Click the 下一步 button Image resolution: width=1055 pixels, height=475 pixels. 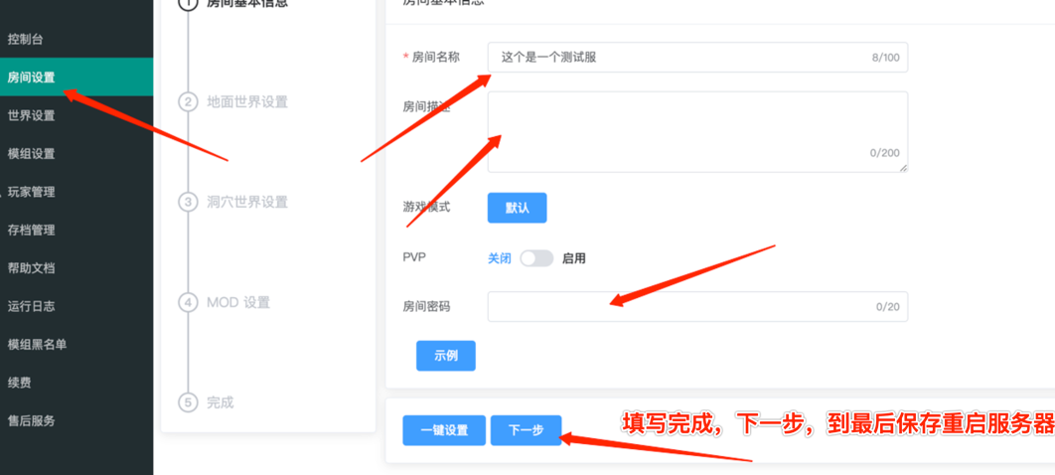click(x=526, y=430)
